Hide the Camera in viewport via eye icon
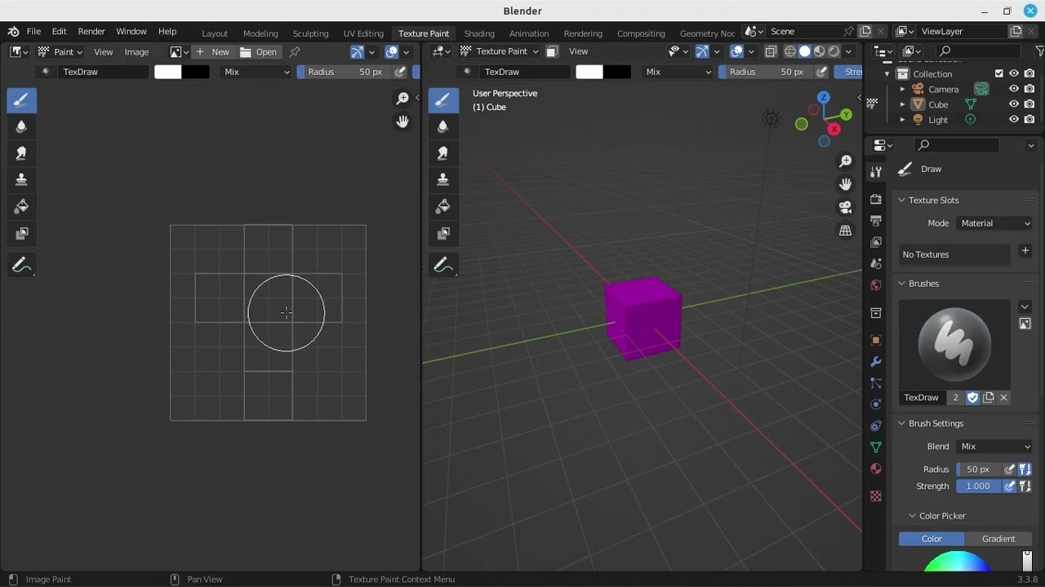This screenshot has height=587, width=1045. 1014,89
